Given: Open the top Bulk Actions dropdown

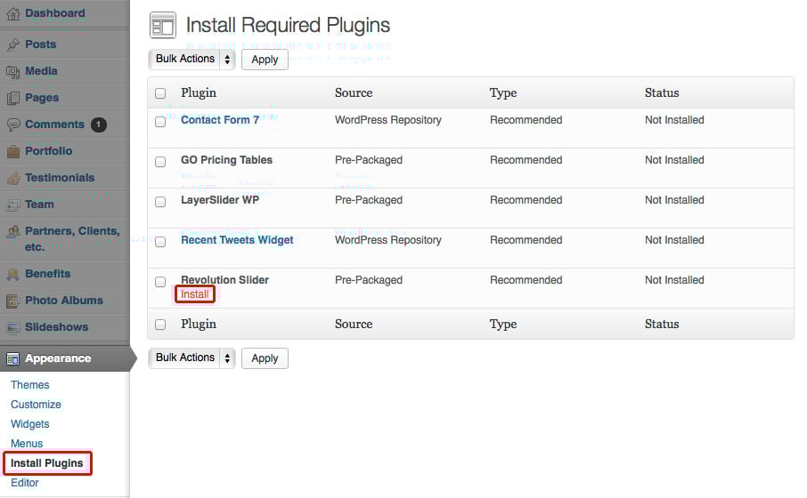Looking at the screenshot, I should [x=191, y=60].
